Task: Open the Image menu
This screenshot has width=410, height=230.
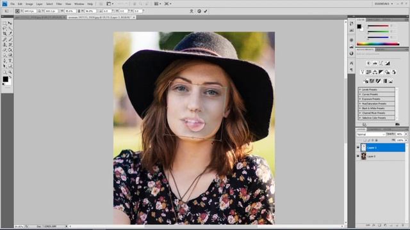Action: click(29, 4)
